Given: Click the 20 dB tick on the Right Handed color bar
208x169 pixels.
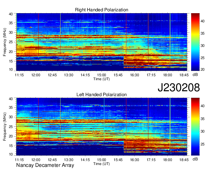Looking at the screenshot, I should 202,69.
